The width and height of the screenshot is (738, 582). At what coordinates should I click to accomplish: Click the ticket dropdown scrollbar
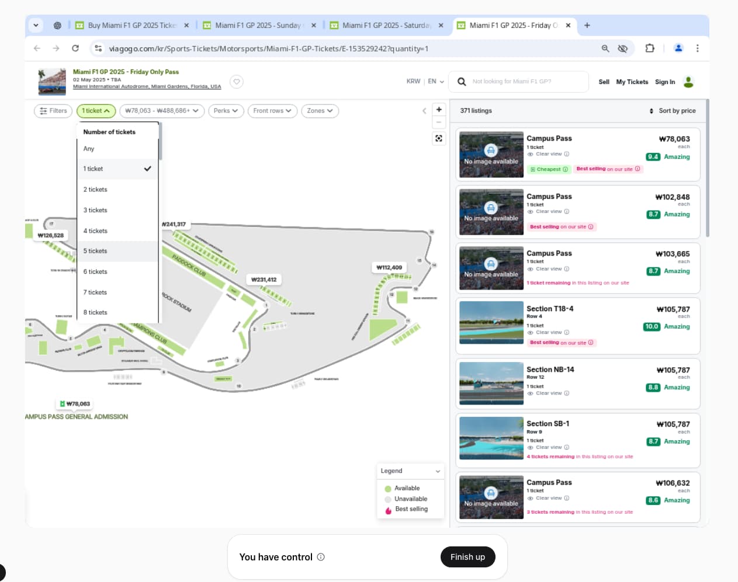[x=160, y=141]
